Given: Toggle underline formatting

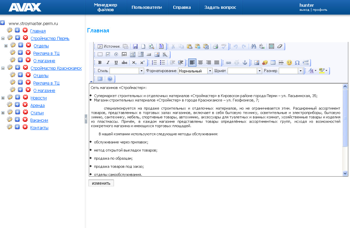Looking at the screenshot, I should [x=116, y=63].
